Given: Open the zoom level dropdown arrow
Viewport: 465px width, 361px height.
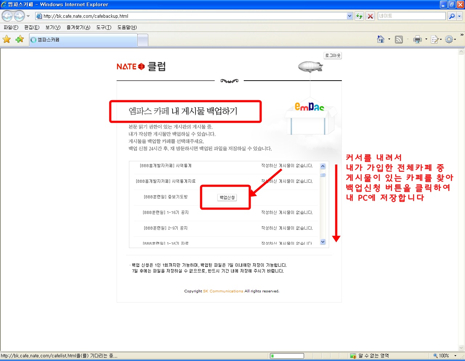Looking at the screenshot, I should click(455, 356).
